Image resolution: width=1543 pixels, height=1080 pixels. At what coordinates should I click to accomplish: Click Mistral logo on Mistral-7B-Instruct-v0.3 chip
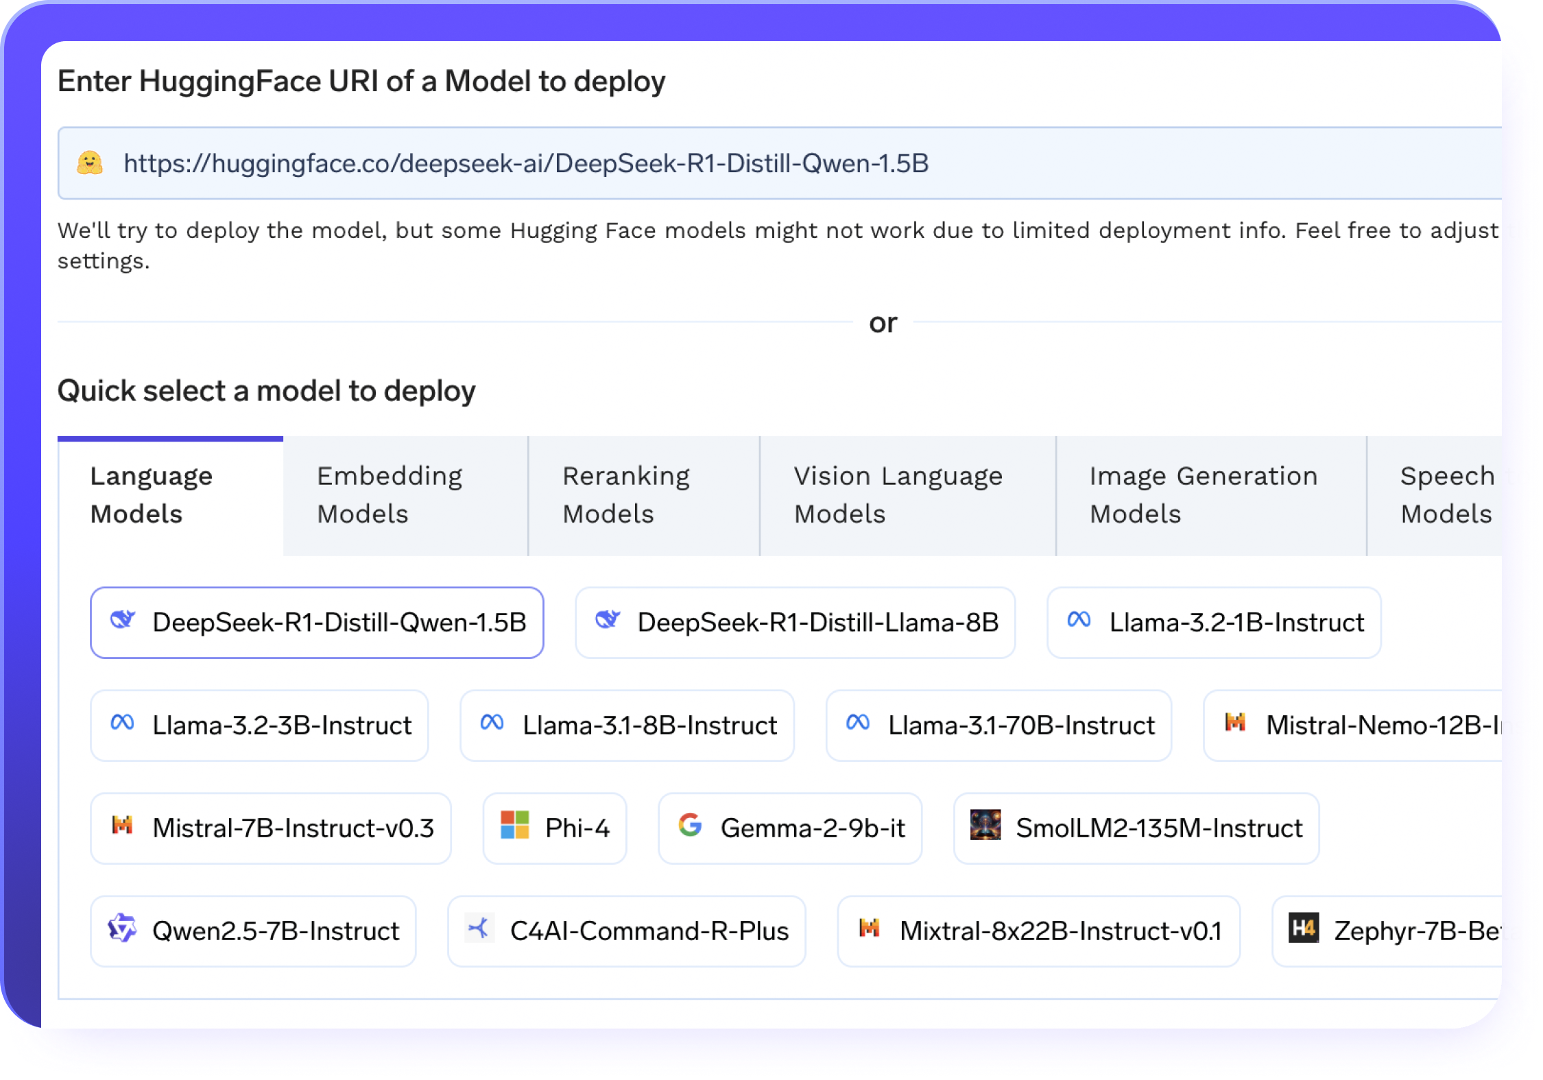pyautogui.click(x=122, y=825)
